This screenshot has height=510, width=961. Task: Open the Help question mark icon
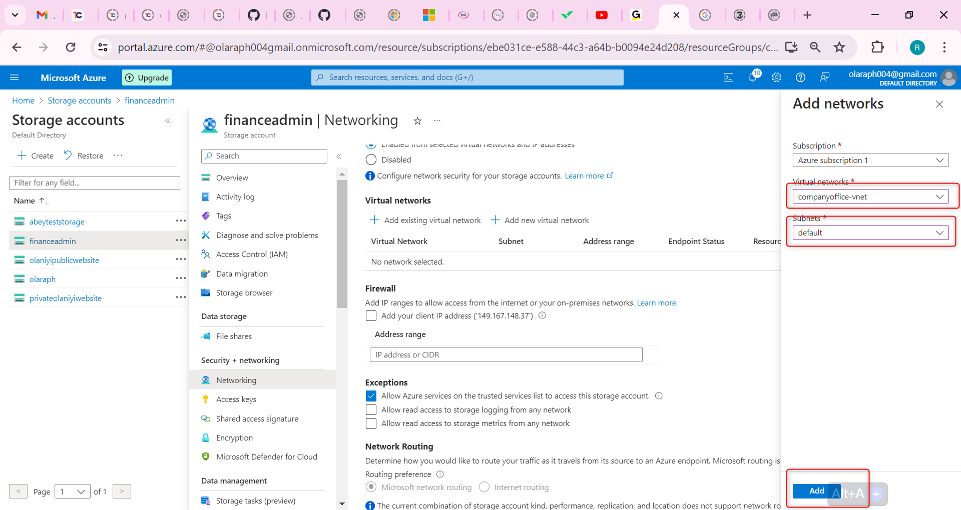[x=800, y=77]
